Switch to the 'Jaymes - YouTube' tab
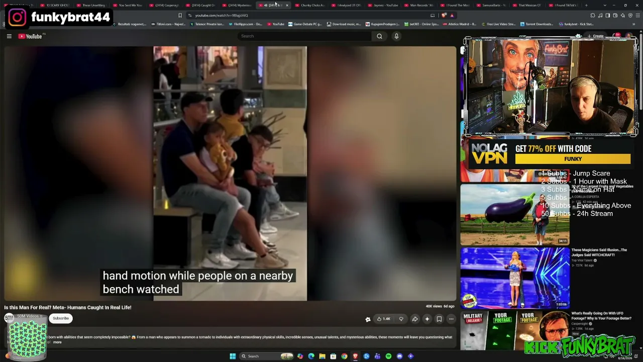This screenshot has width=643, height=362. (x=384, y=5)
